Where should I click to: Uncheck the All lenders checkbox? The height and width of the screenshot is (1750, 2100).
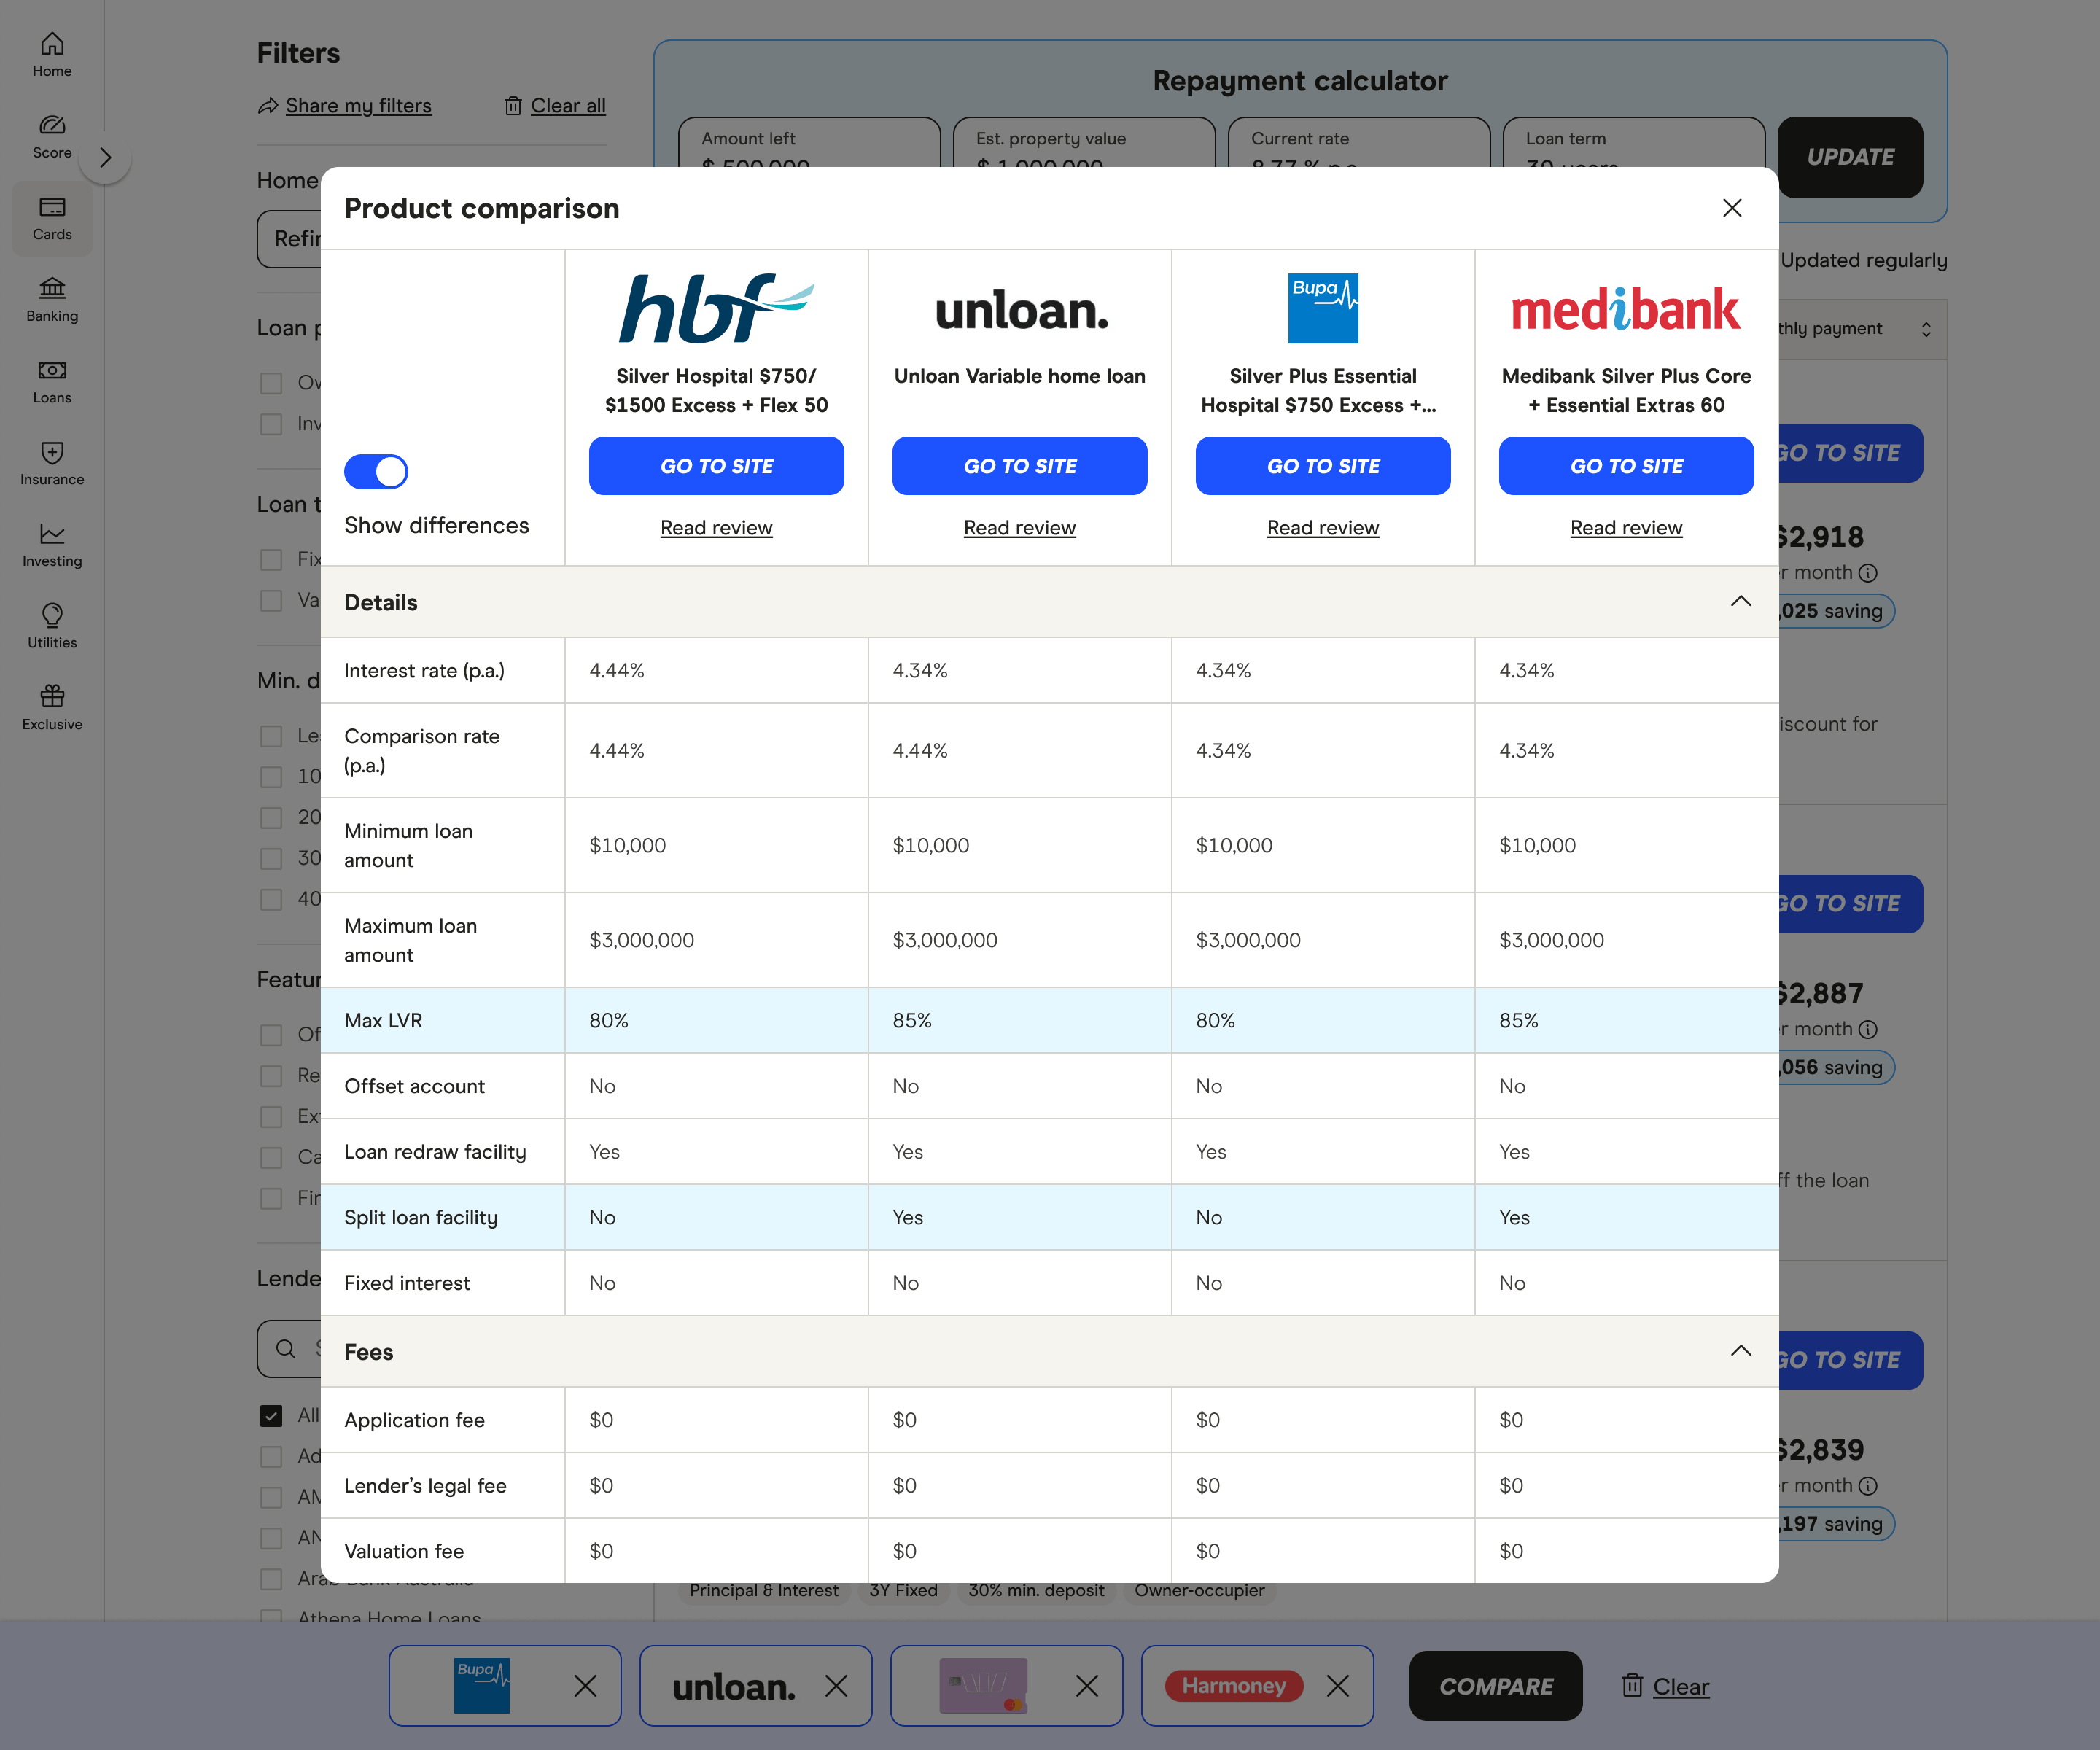[271, 1415]
